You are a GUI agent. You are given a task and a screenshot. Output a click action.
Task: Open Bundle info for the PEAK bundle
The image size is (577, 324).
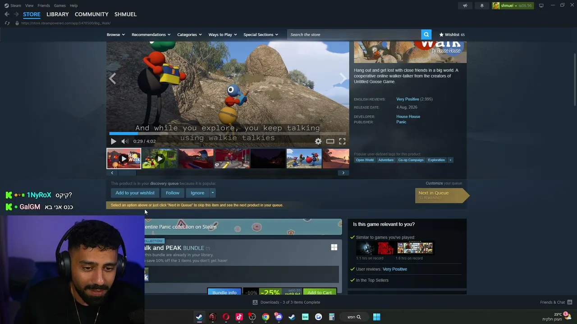[224, 292]
